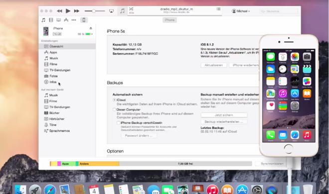
Task: Click the yellow storage segment
Action: click(54, 164)
